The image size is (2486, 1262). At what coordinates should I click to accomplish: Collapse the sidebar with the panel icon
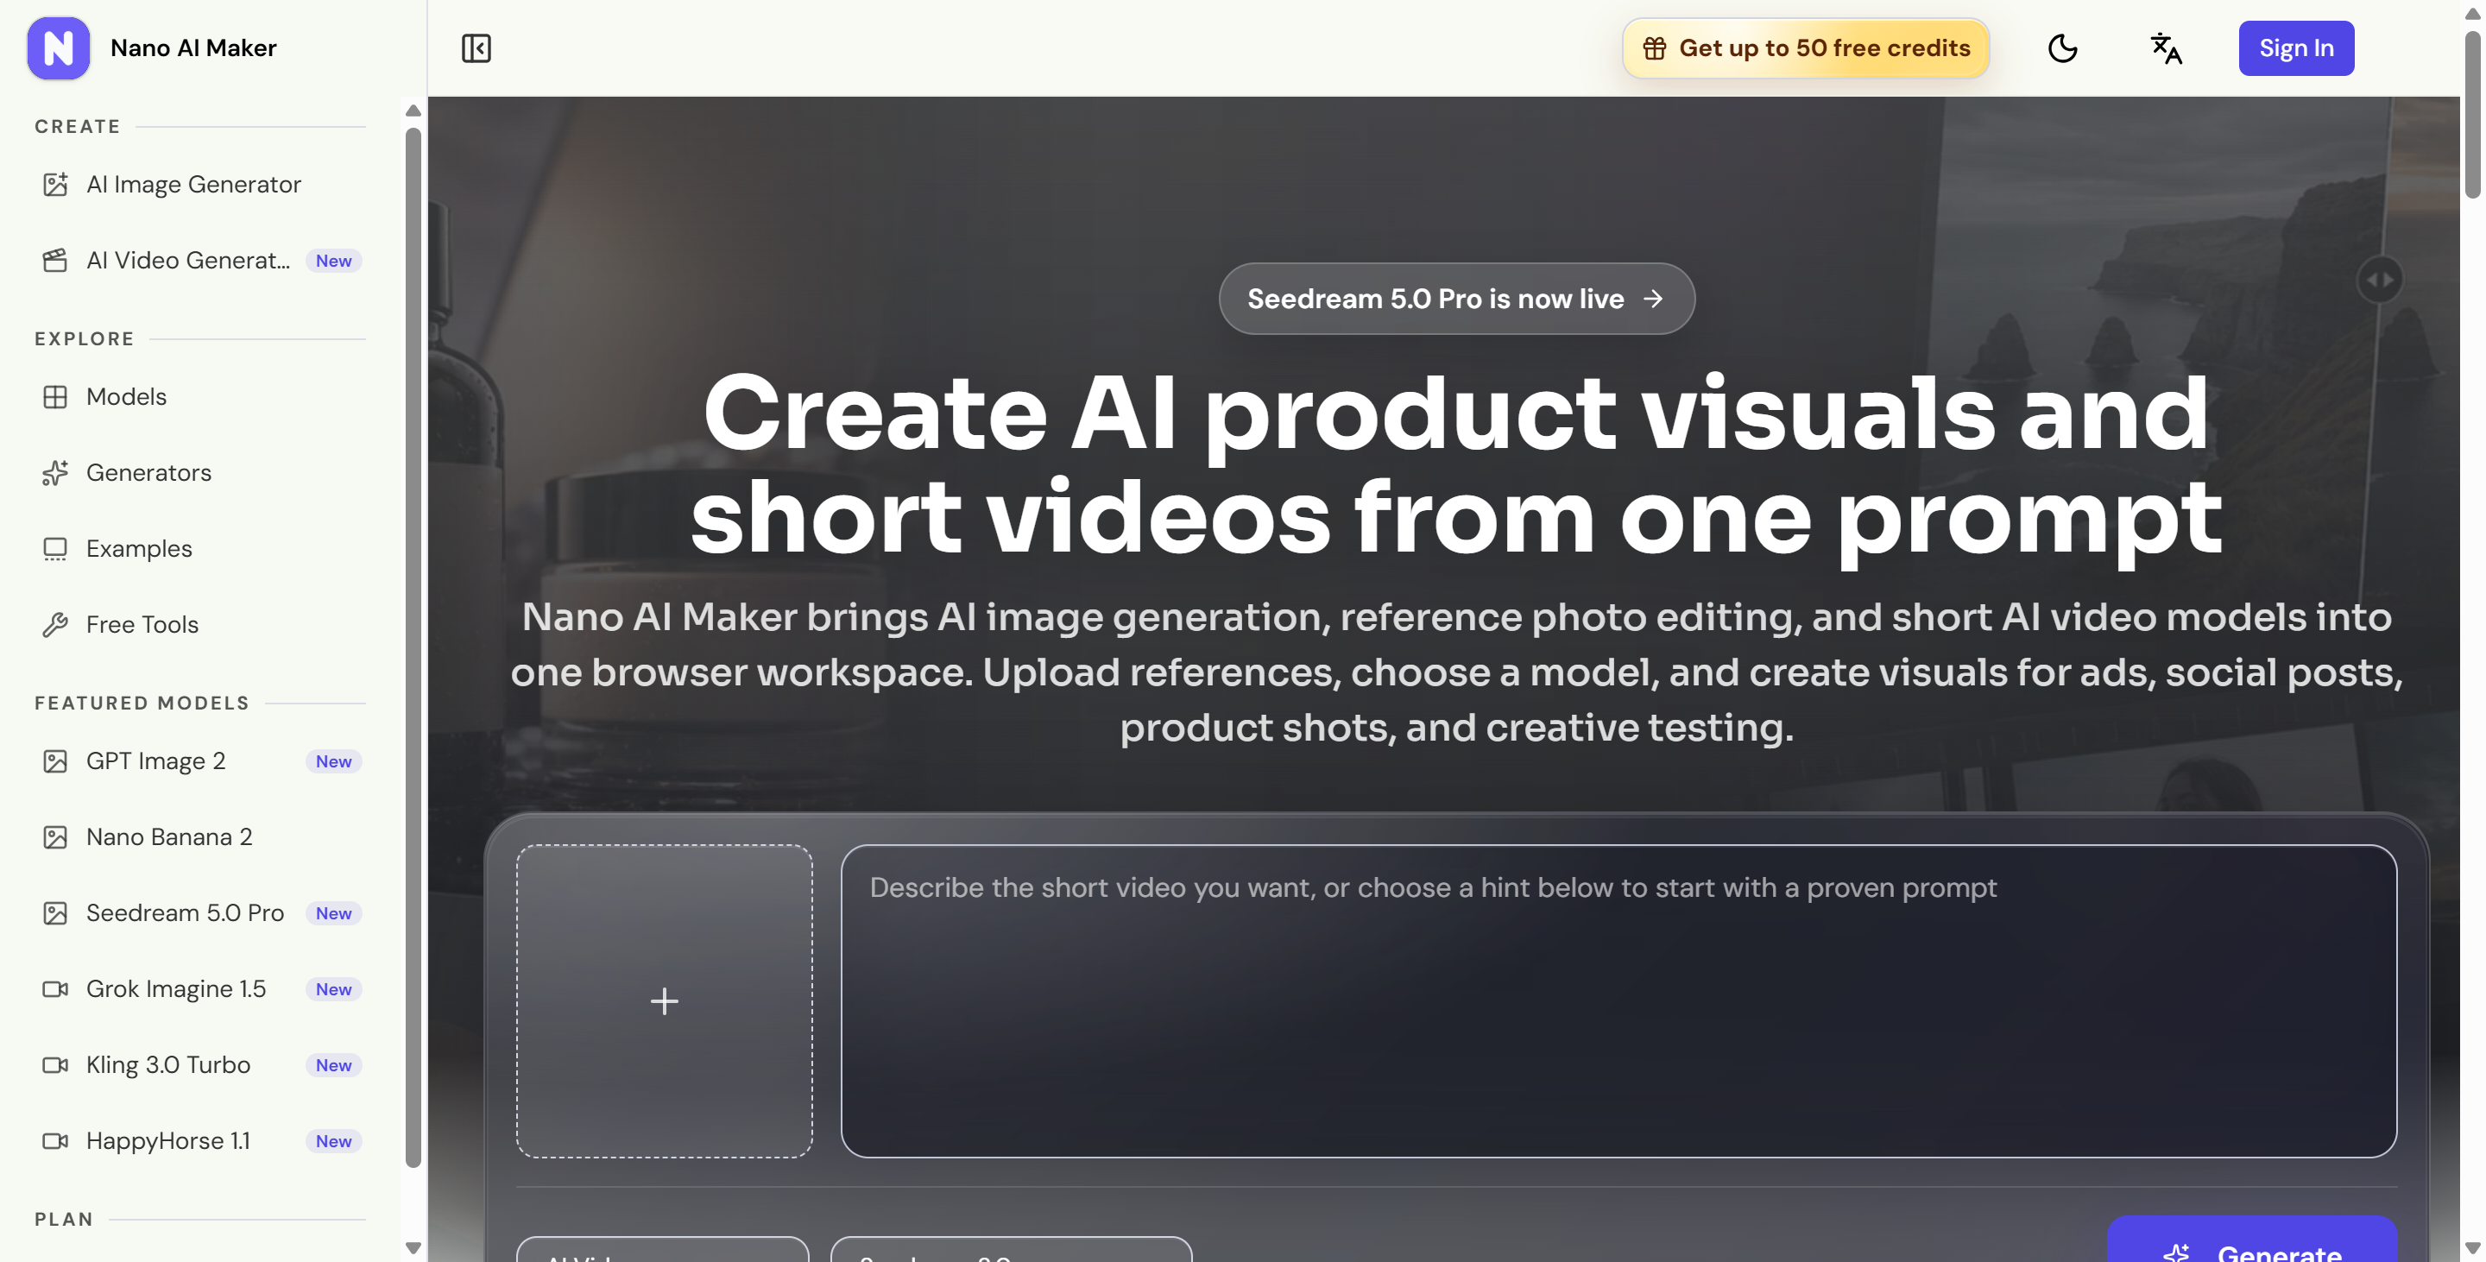pyautogui.click(x=476, y=48)
